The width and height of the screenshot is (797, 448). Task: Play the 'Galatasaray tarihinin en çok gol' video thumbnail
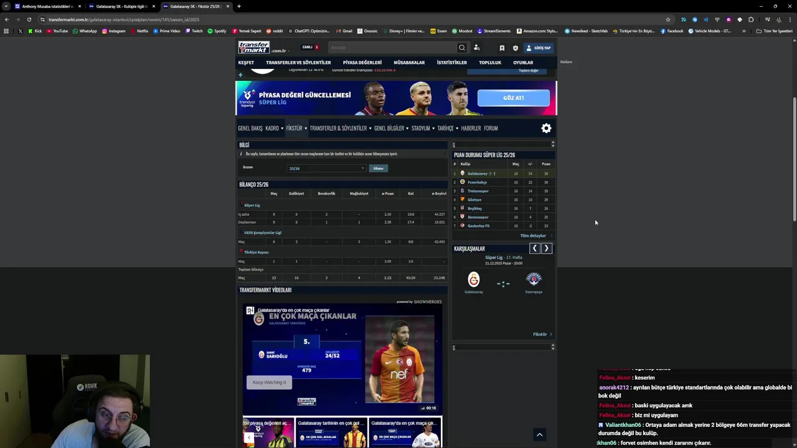click(x=331, y=432)
